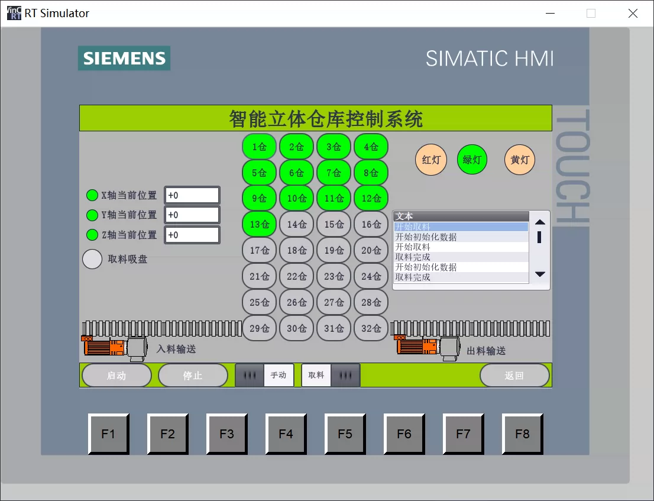The width and height of the screenshot is (654, 501).
Task: Select warehouse slot 24仓
Action: tap(371, 277)
